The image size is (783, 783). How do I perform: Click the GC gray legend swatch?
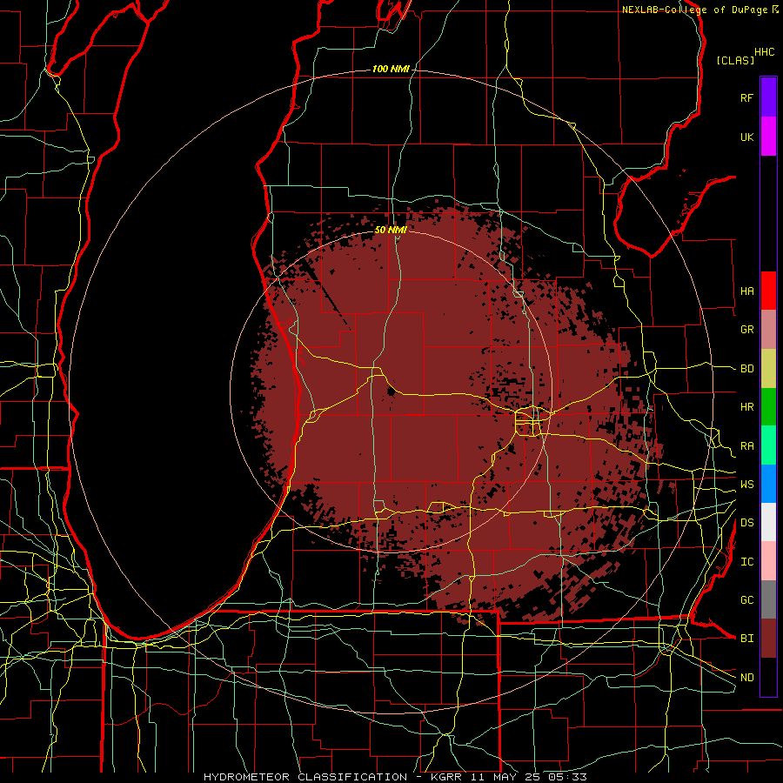768,599
